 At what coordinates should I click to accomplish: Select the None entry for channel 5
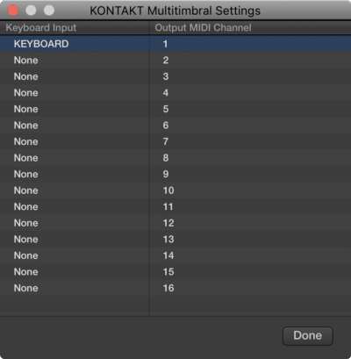(x=25, y=109)
